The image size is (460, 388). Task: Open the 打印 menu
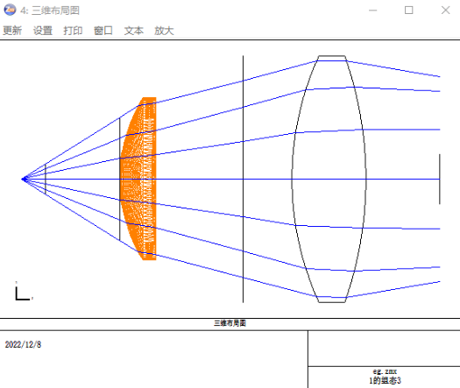[73, 31]
